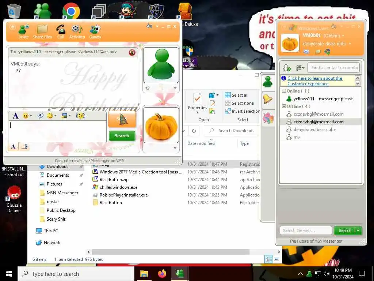The height and width of the screenshot is (281, 374).
Task: Switch to the text input tab
Action: coord(13,146)
